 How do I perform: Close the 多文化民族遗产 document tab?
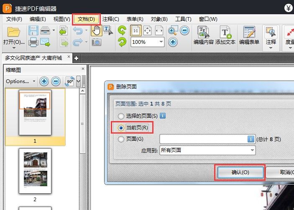(x=69, y=56)
